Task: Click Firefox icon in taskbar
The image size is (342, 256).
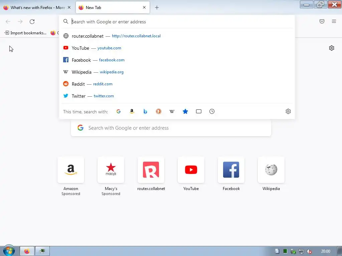Action: point(27,251)
